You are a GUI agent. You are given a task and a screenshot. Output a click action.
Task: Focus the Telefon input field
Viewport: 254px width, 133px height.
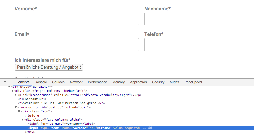[x=199, y=45]
